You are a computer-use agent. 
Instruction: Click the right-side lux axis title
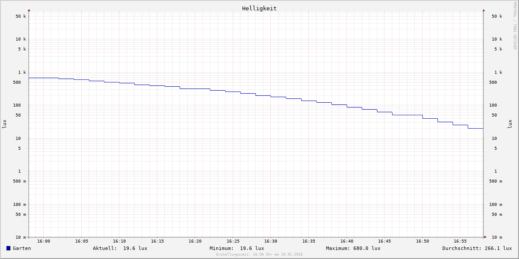pos(510,124)
